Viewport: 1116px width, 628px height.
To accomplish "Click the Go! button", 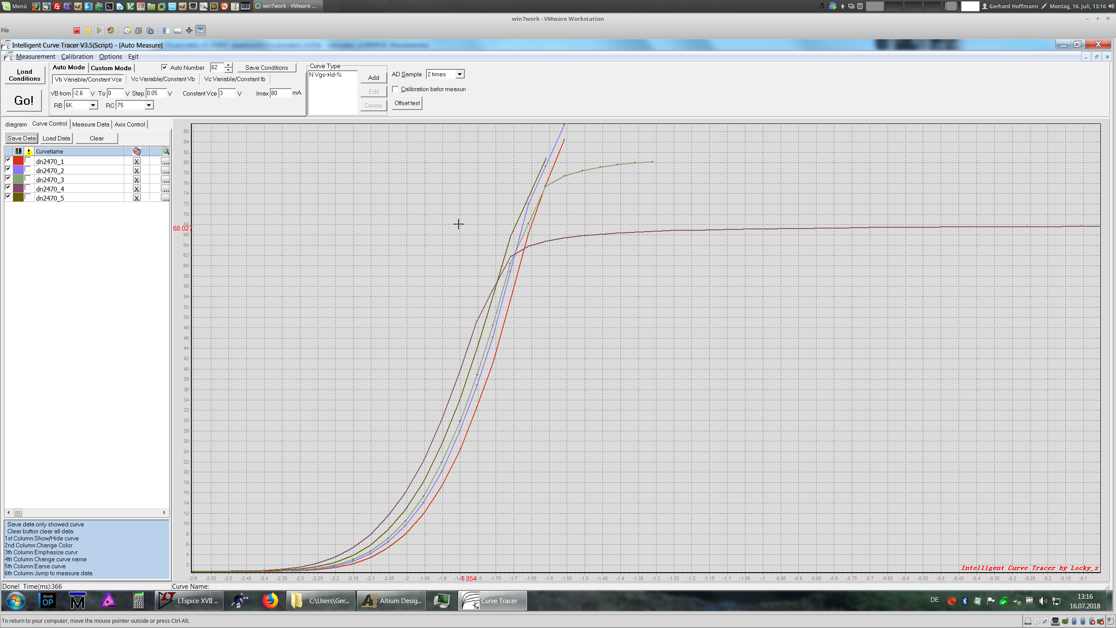I will click(24, 101).
